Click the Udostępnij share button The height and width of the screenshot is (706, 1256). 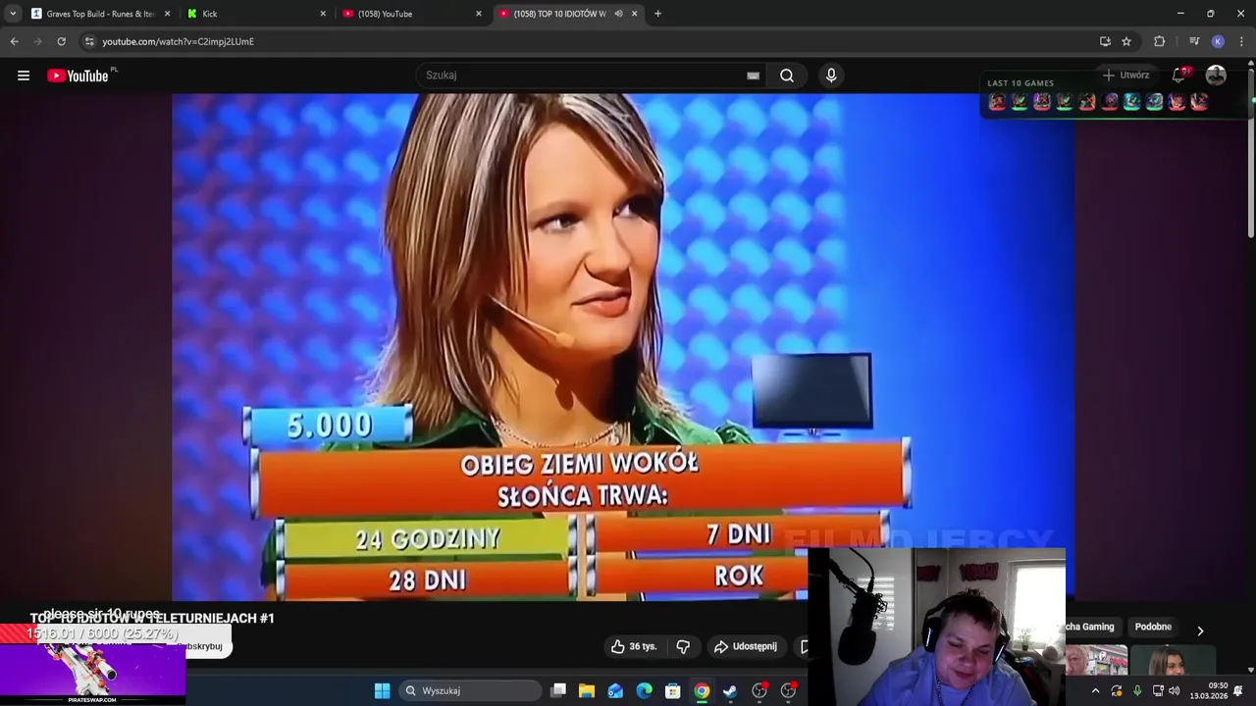[746, 646]
